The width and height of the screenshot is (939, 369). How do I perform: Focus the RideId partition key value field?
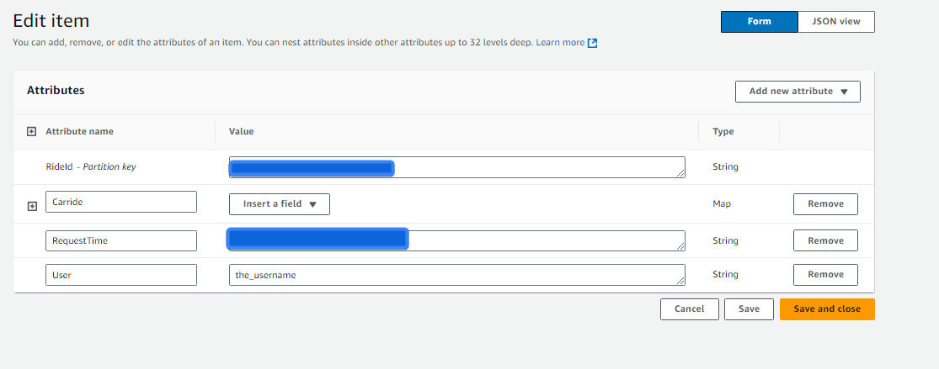click(x=457, y=167)
